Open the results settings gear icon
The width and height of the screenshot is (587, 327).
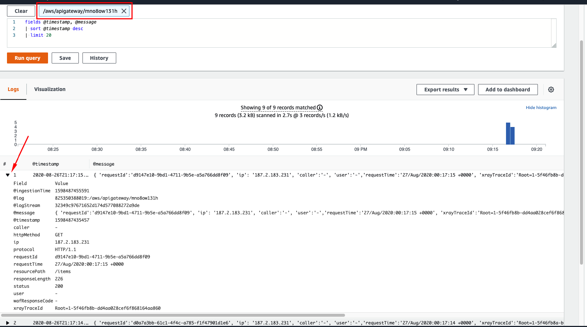point(551,90)
